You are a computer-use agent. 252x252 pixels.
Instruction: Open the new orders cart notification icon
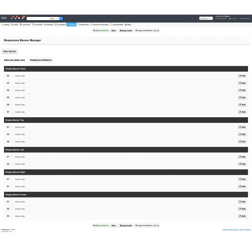tap(12, 18)
